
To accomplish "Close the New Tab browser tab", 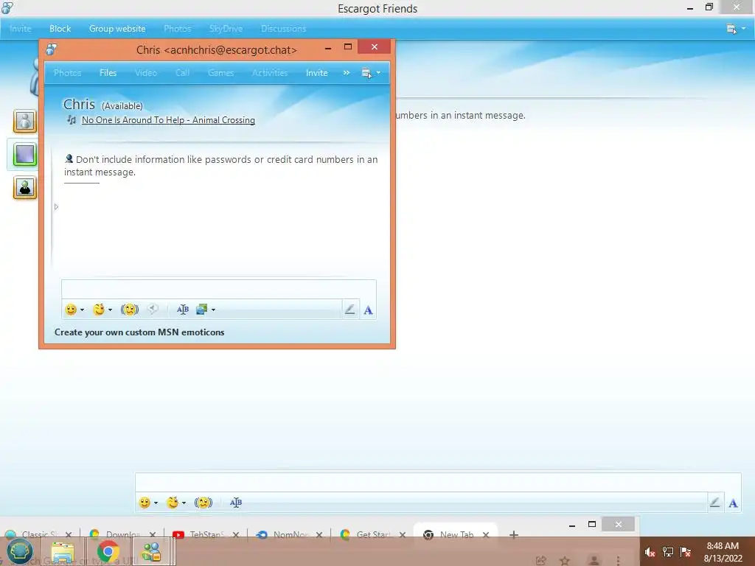I will pyautogui.click(x=486, y=535).
